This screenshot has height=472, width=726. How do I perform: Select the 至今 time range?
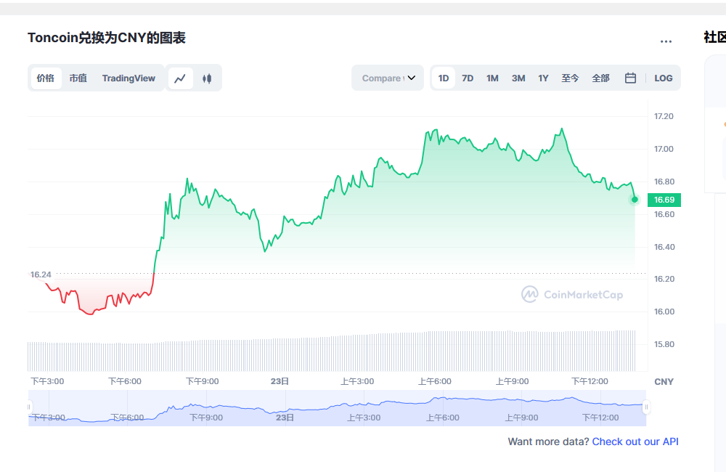[x=570, y=78]
